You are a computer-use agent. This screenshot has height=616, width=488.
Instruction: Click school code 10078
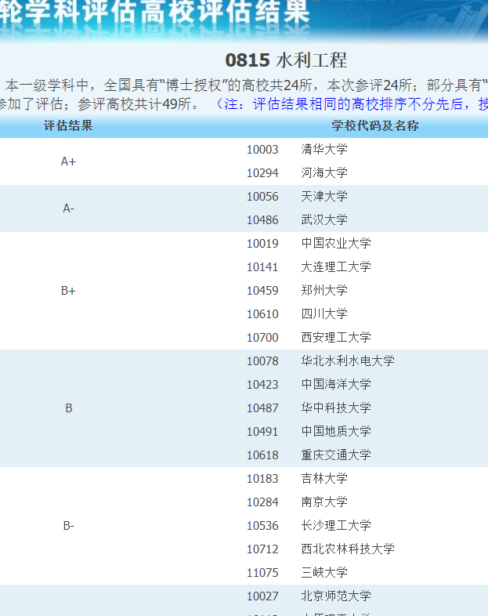pyautogui.click(x=262, y=361)
